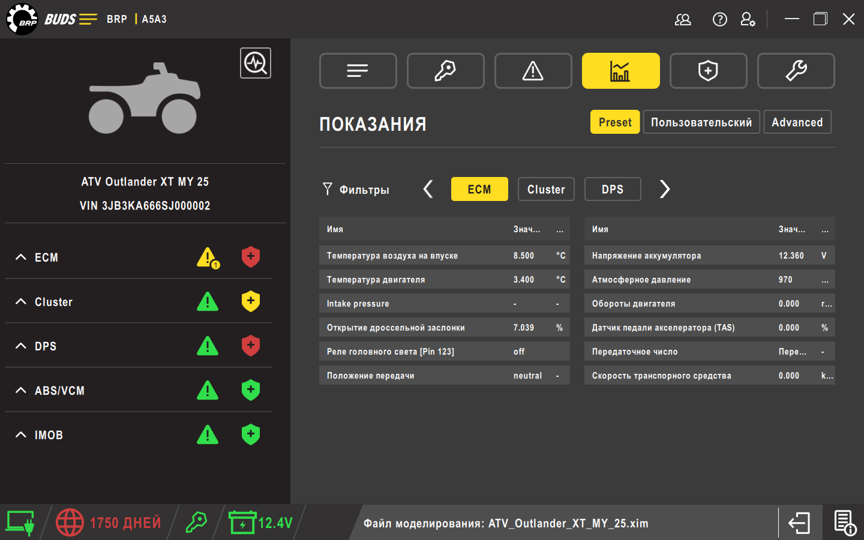Select Intake pressure row
This screenshot has height=540, width=864.
445,304
